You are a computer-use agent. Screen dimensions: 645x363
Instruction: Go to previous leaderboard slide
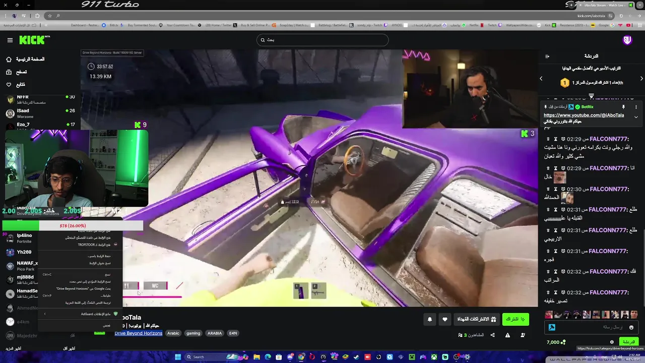pos(541,79)
